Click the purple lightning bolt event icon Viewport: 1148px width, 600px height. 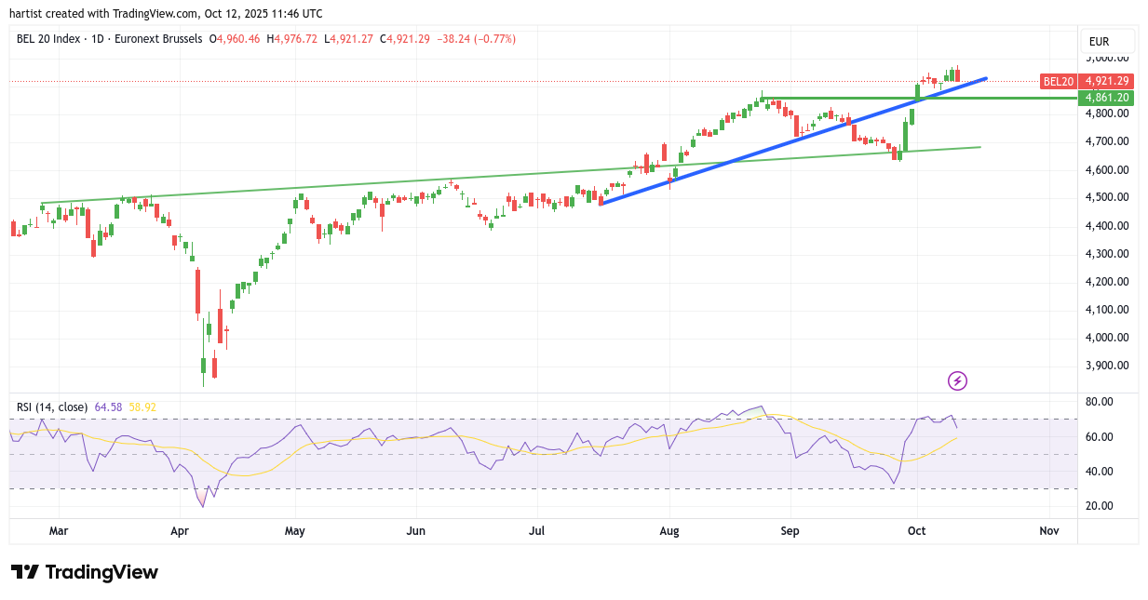coord(957,380)
